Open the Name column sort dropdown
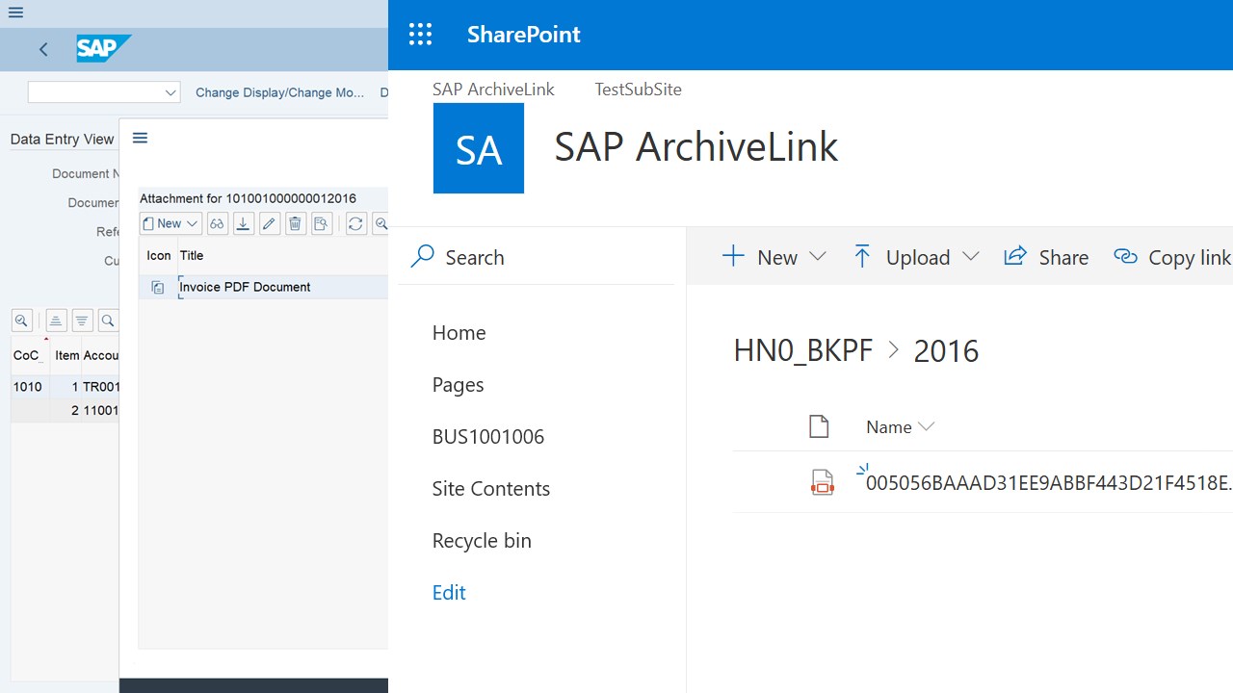This screenshot has height=693, width=1233. [x=927, y=427]
